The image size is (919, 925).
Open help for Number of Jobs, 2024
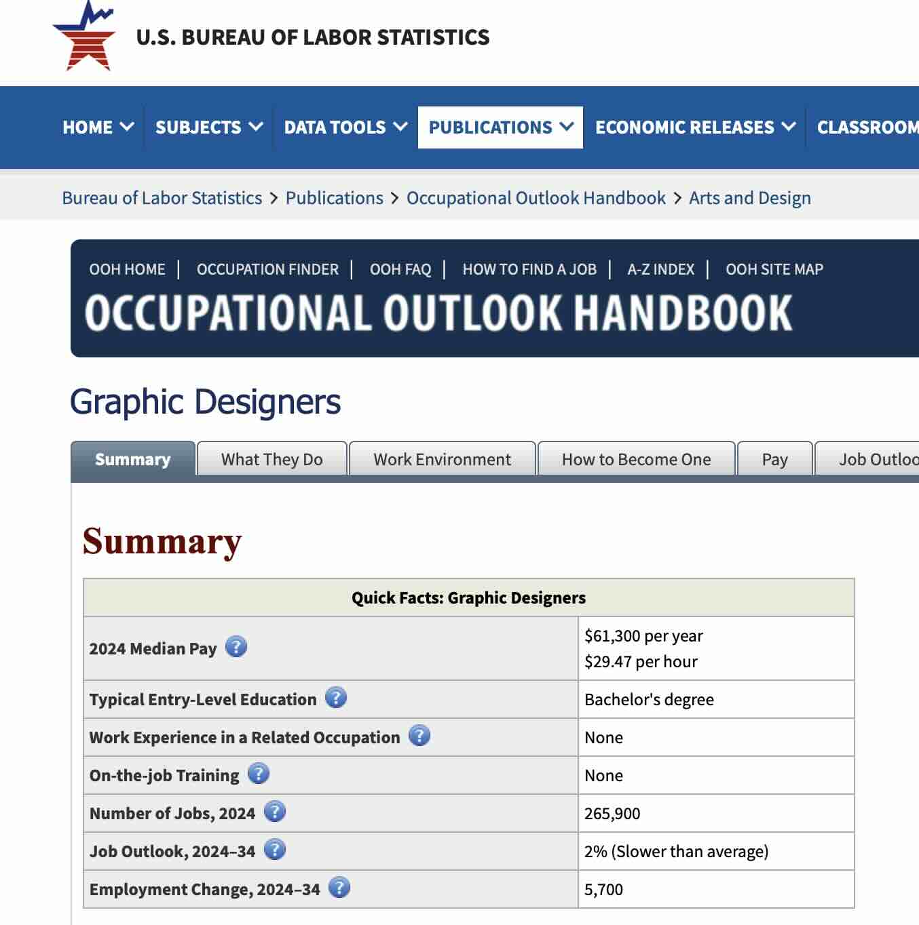pyautogui.click(x=274, y=810)
